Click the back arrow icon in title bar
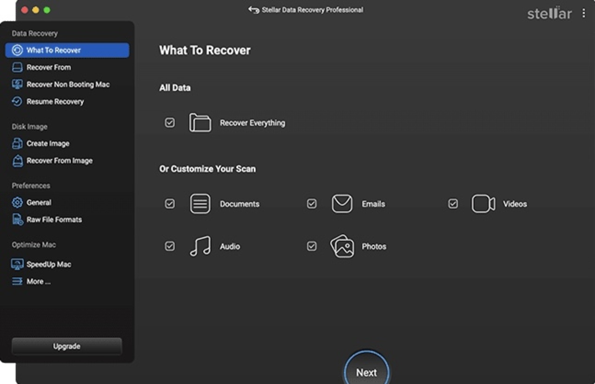This screenshot has height=384, width=595. (254, 10)
